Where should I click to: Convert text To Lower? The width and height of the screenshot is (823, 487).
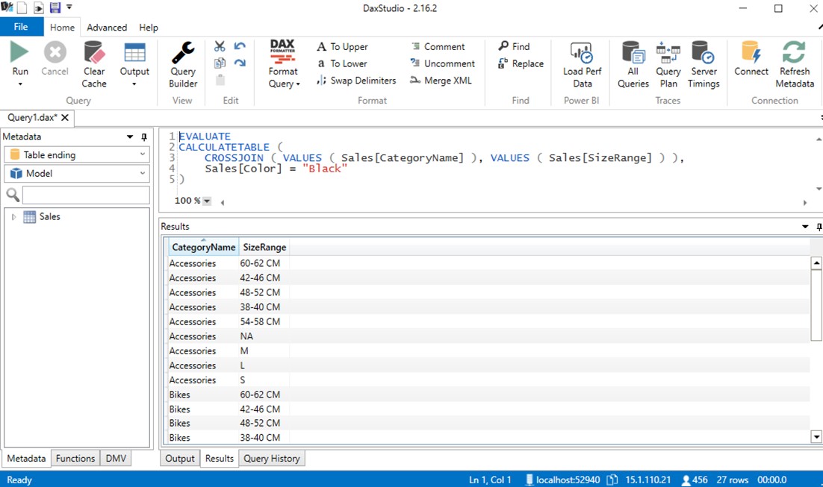click(x=342, y=63)
